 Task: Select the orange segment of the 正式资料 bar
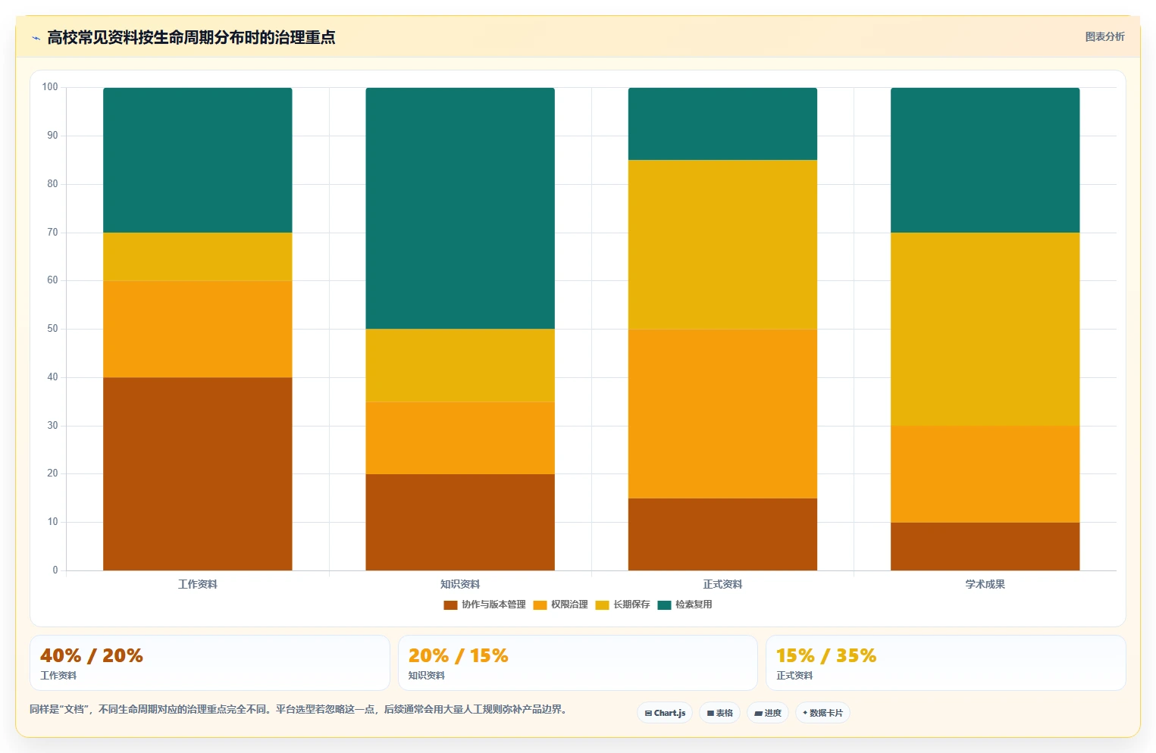(722, 414)
